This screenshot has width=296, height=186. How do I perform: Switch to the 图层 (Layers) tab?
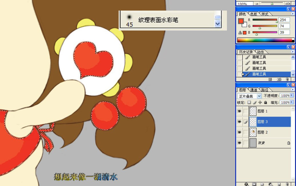pyautogui.click(x=242, y=90)
